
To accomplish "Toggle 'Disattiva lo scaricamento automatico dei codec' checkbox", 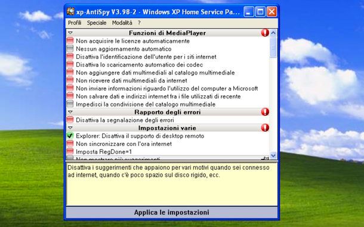I will (x=70, y=64).
